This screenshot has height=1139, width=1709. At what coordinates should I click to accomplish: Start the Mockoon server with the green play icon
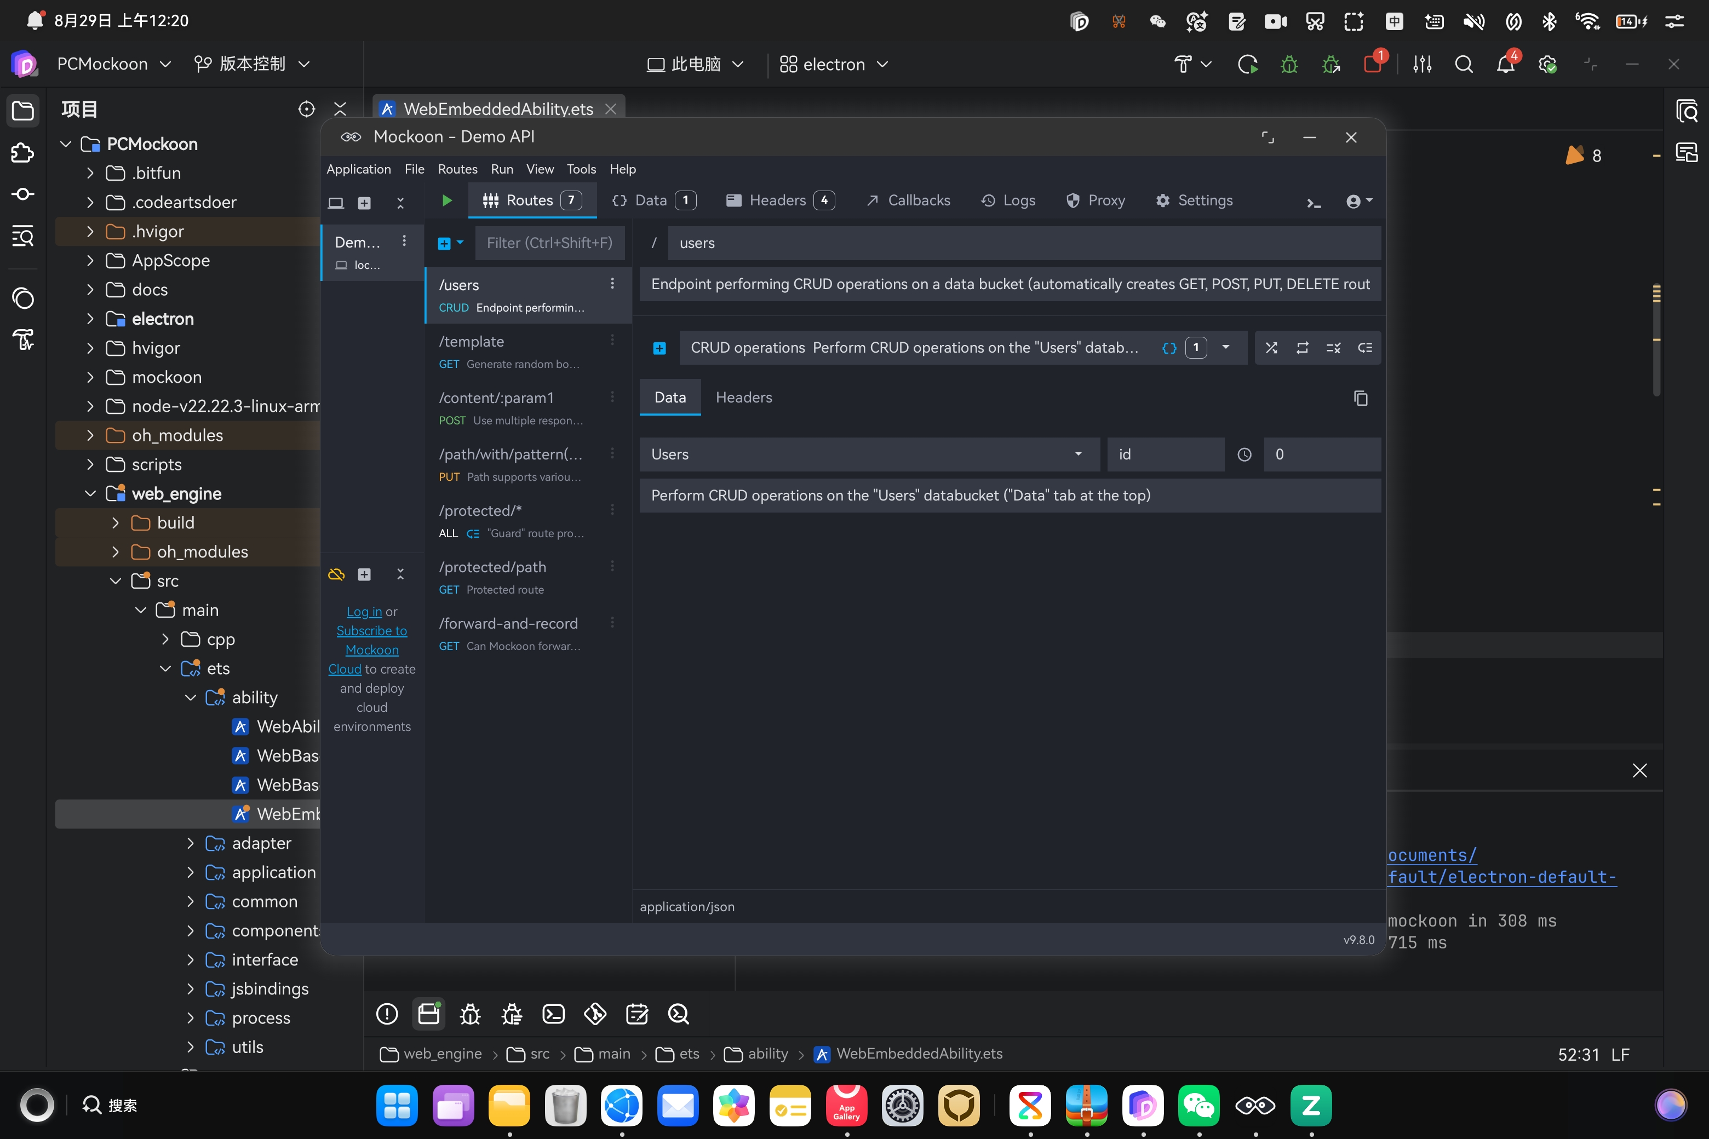coord(447,200)
